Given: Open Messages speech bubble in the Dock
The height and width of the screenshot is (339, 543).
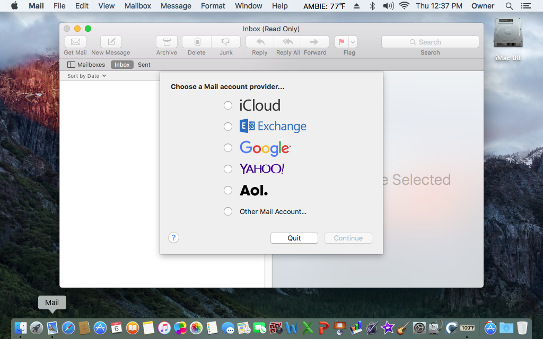Looking at the screenshot, I should coord(228,327).
